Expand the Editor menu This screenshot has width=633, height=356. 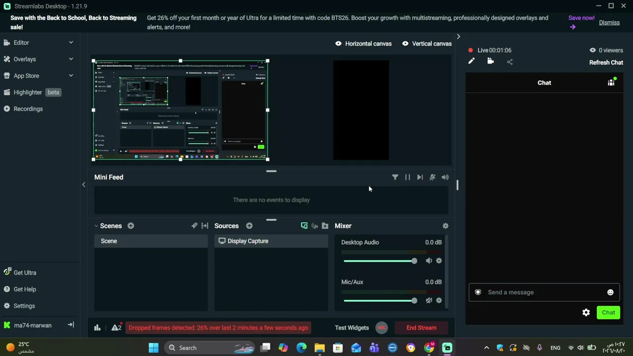(x=71, y=43)
